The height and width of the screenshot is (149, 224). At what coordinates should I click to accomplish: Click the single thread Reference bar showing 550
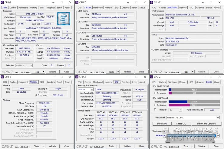[194, 93]
